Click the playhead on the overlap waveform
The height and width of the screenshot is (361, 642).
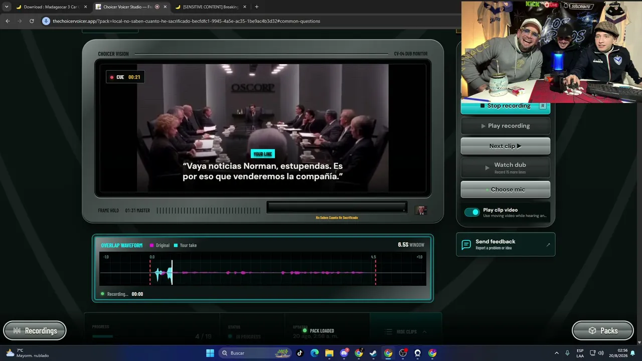click(x=172, y=272)
